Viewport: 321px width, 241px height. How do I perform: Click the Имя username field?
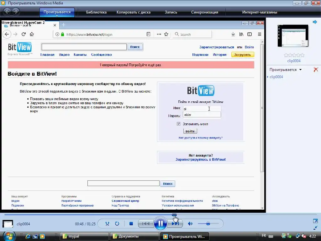click(202, 109)
